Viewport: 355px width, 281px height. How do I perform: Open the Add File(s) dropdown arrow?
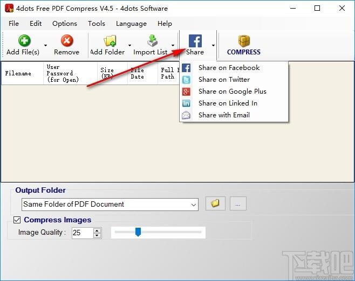click(45, 46)
